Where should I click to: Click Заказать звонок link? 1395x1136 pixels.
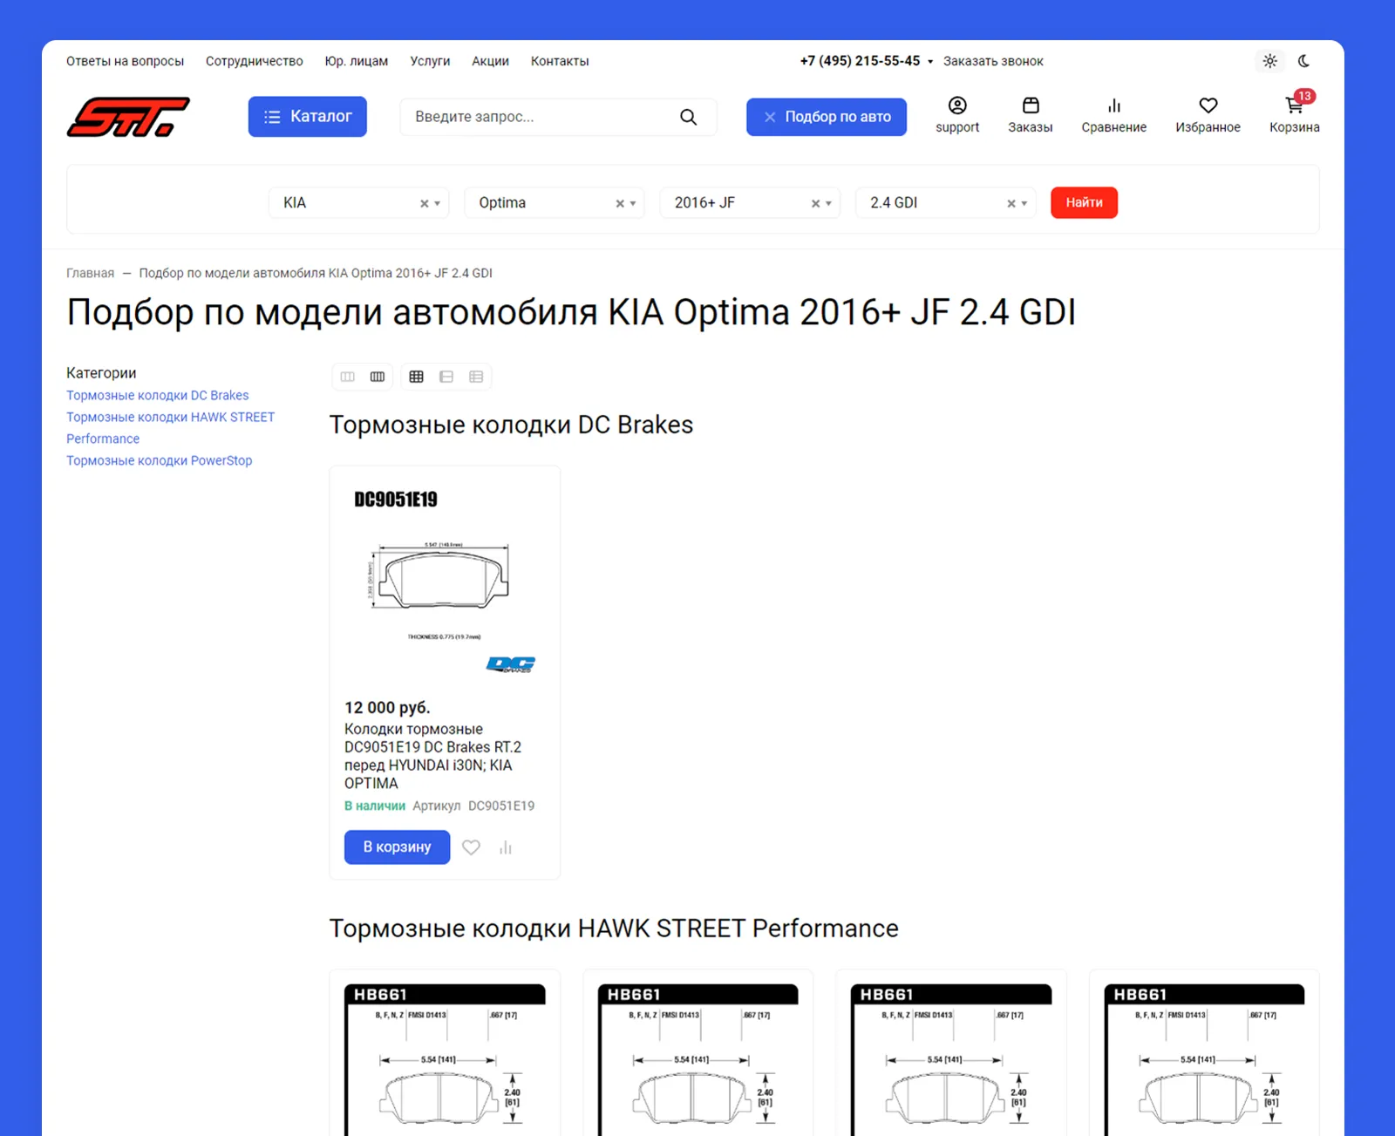pyautogui.click(x=993, y=61)
